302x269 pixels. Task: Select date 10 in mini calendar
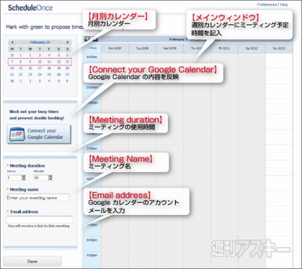pyautogui.click(x=40, y=62)
